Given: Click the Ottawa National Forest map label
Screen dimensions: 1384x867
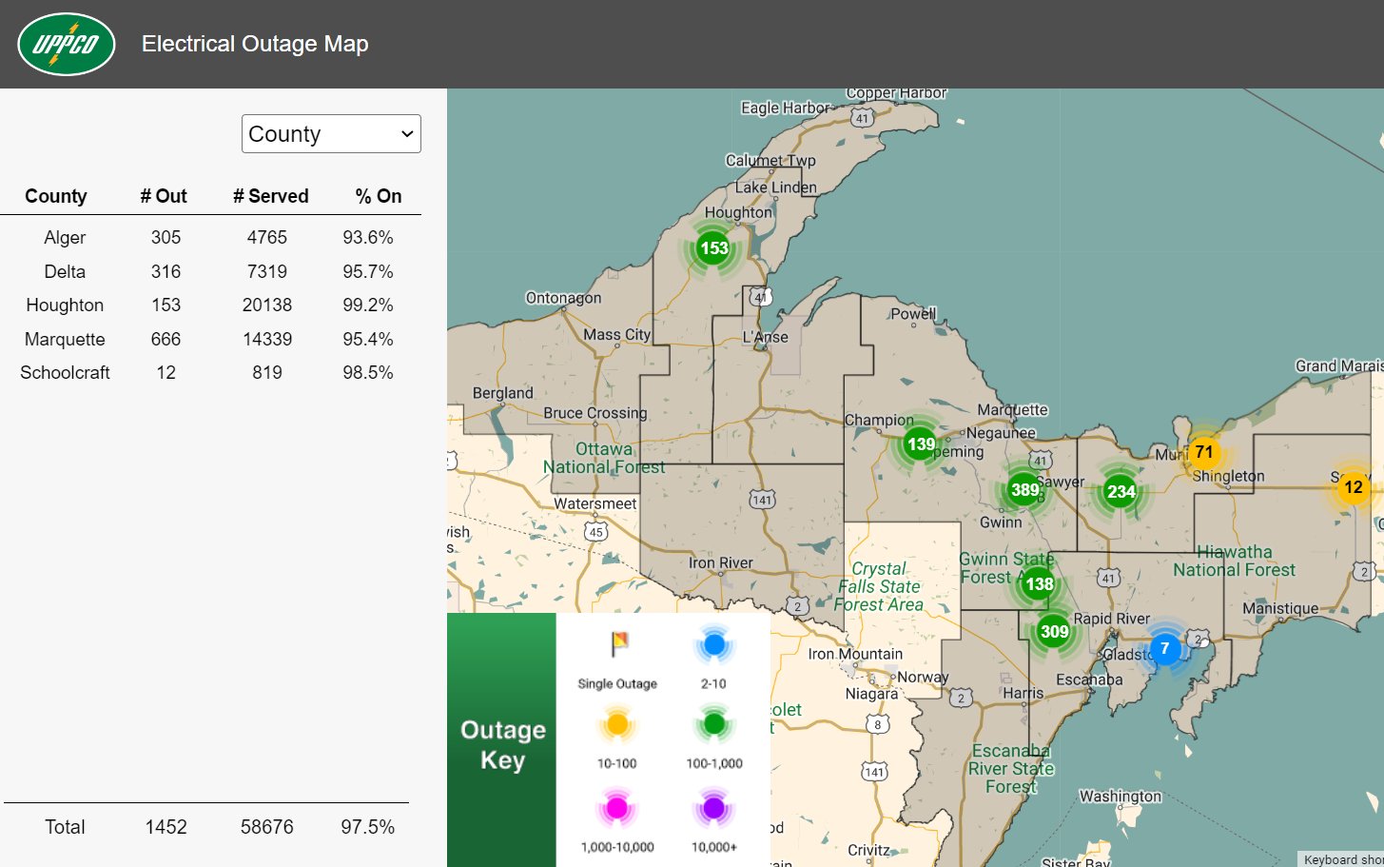Looking at the screenshot, I should [x=604, y=458].
